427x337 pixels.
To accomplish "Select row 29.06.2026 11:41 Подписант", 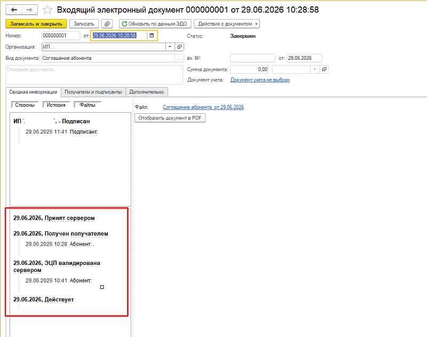I will [62, 132].
